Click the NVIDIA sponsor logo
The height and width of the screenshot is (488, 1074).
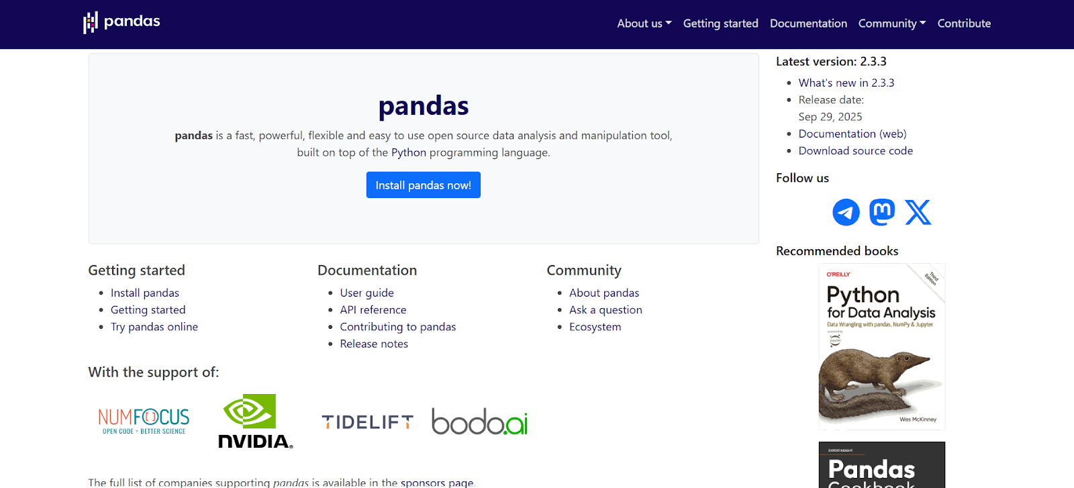point(256,422)
